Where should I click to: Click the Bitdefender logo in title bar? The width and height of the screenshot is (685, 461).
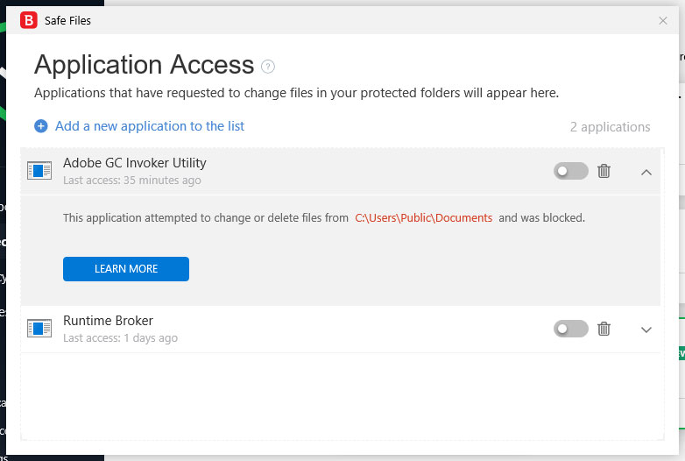[28, 20]
